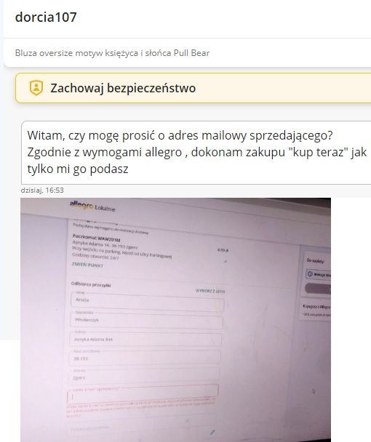Click WYBIERZ Z LISTY link in photo
Image resolution: width=371 pixels, height=442 pixels.
tap(210, 292)
